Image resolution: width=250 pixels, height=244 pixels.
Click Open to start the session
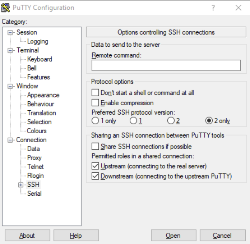click(x=174, y=235)
